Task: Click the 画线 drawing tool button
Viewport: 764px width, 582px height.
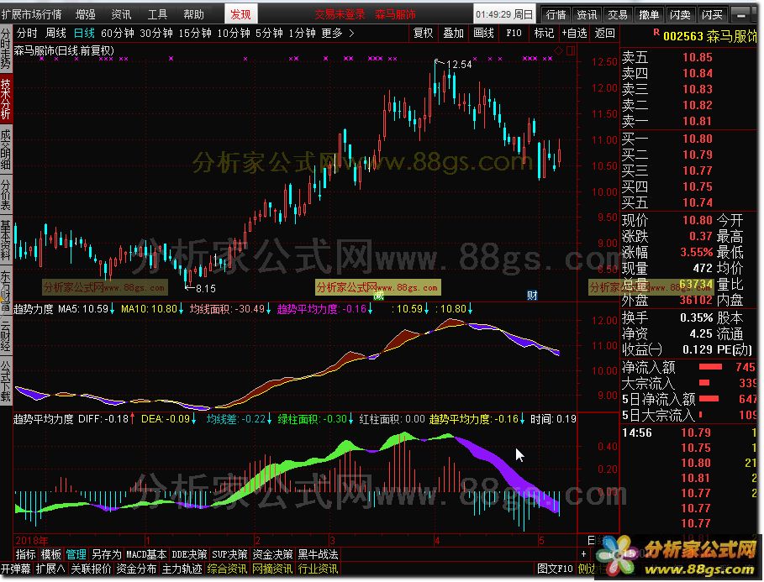Action: click(483, 33)
